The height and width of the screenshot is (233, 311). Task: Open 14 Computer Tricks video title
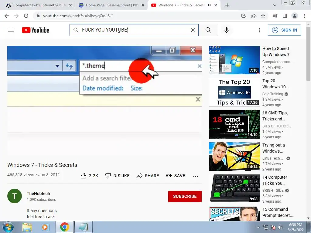[275, 180]
